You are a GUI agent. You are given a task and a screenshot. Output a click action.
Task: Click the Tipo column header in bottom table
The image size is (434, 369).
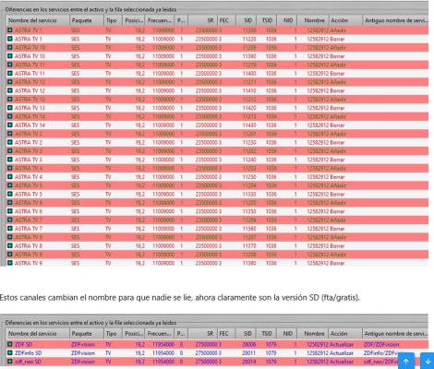click(x=112, y=333)
